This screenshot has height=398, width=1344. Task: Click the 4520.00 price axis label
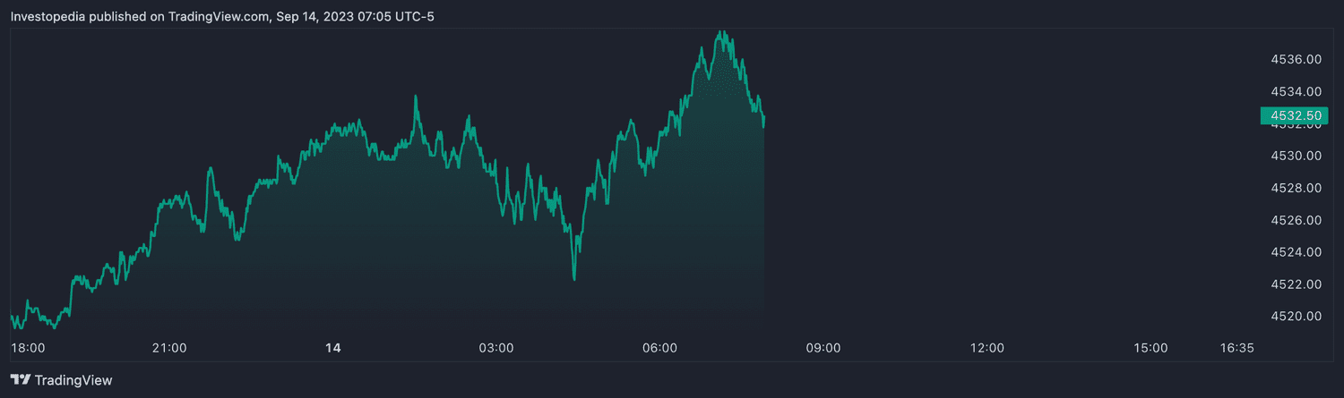point(1297,317)
